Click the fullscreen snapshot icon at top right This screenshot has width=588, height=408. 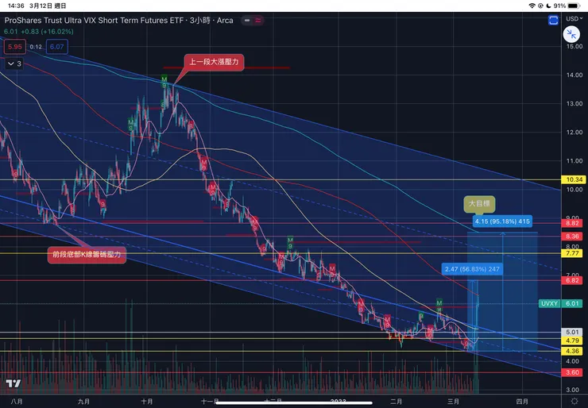[x=554, y=20]
